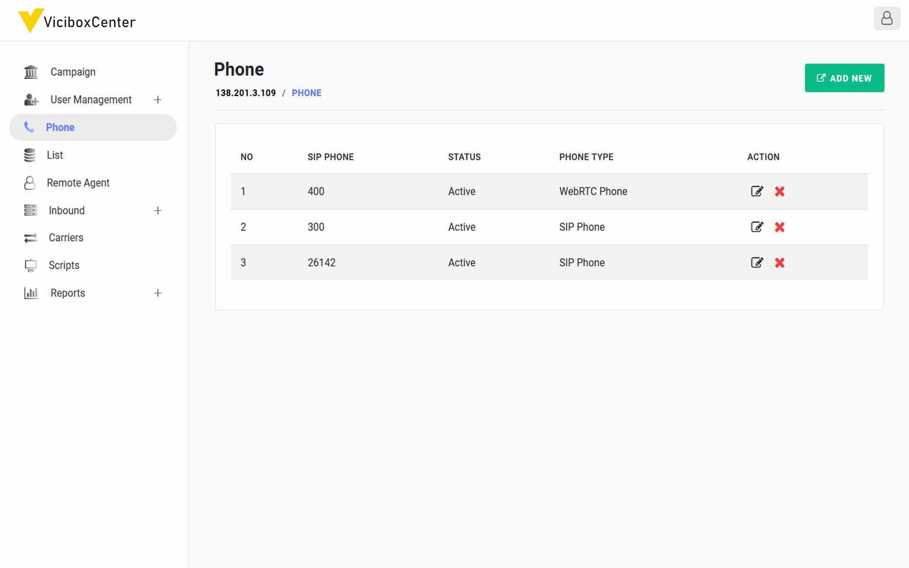Navigate to List in sidebar

pos(54,155)
